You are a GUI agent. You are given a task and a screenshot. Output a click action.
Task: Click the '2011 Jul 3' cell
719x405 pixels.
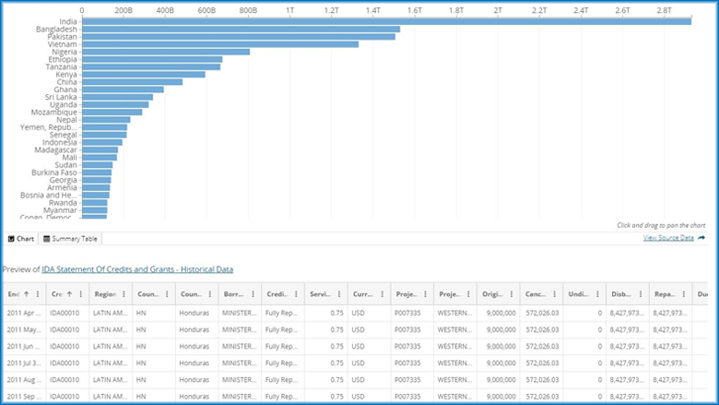(24, 363)
